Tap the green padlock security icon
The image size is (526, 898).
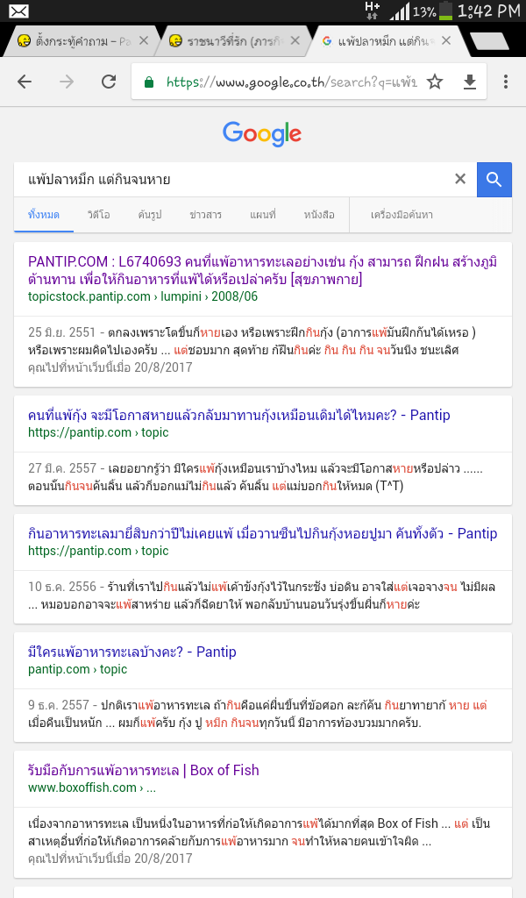(149, 82)
